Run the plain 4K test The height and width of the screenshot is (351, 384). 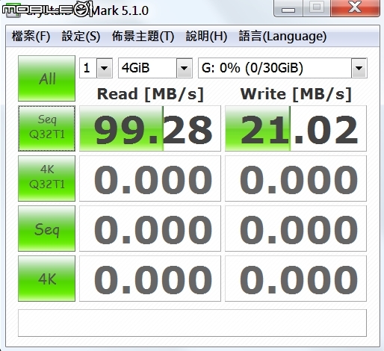pyautogui.click(x=46, y=279)
